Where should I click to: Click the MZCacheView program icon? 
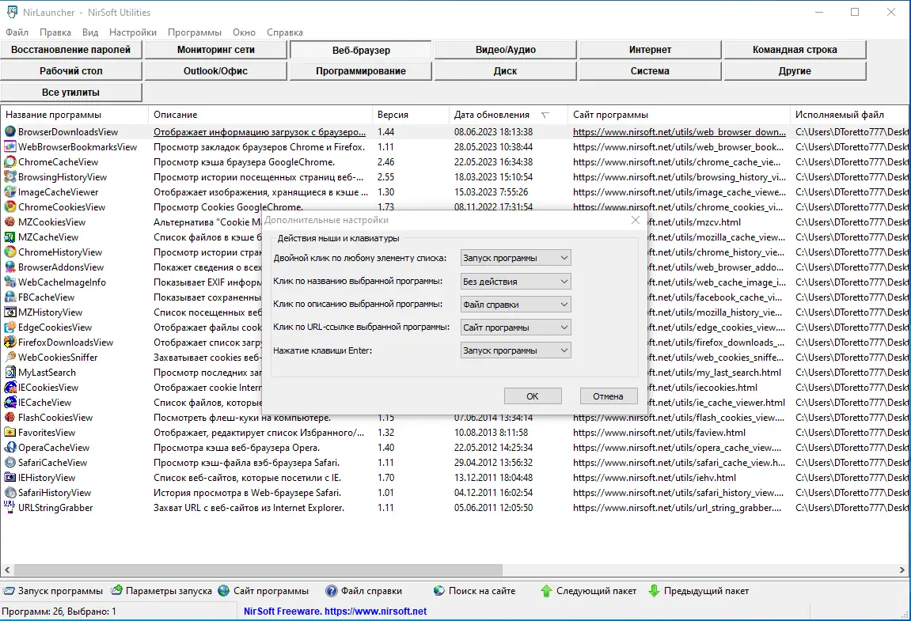click(x=9, y=237)
